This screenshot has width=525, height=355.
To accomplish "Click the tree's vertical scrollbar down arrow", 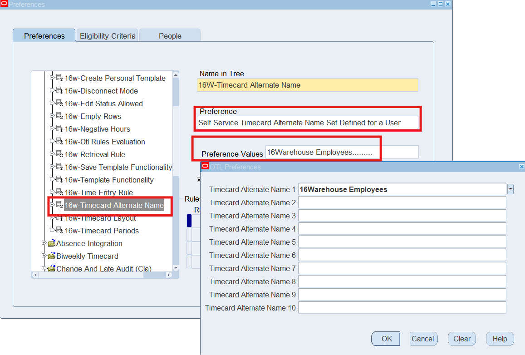I will [x=176, y=268].
